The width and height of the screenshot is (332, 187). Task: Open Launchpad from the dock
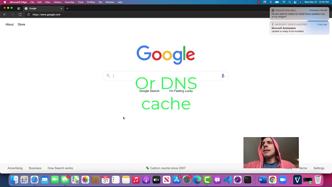[x=24, y=179]
